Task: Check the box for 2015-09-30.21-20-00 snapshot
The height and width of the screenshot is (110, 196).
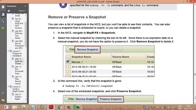Action: (67, 71)
